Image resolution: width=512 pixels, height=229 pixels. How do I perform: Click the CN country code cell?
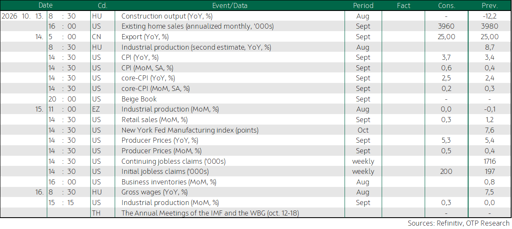(96, 37)
